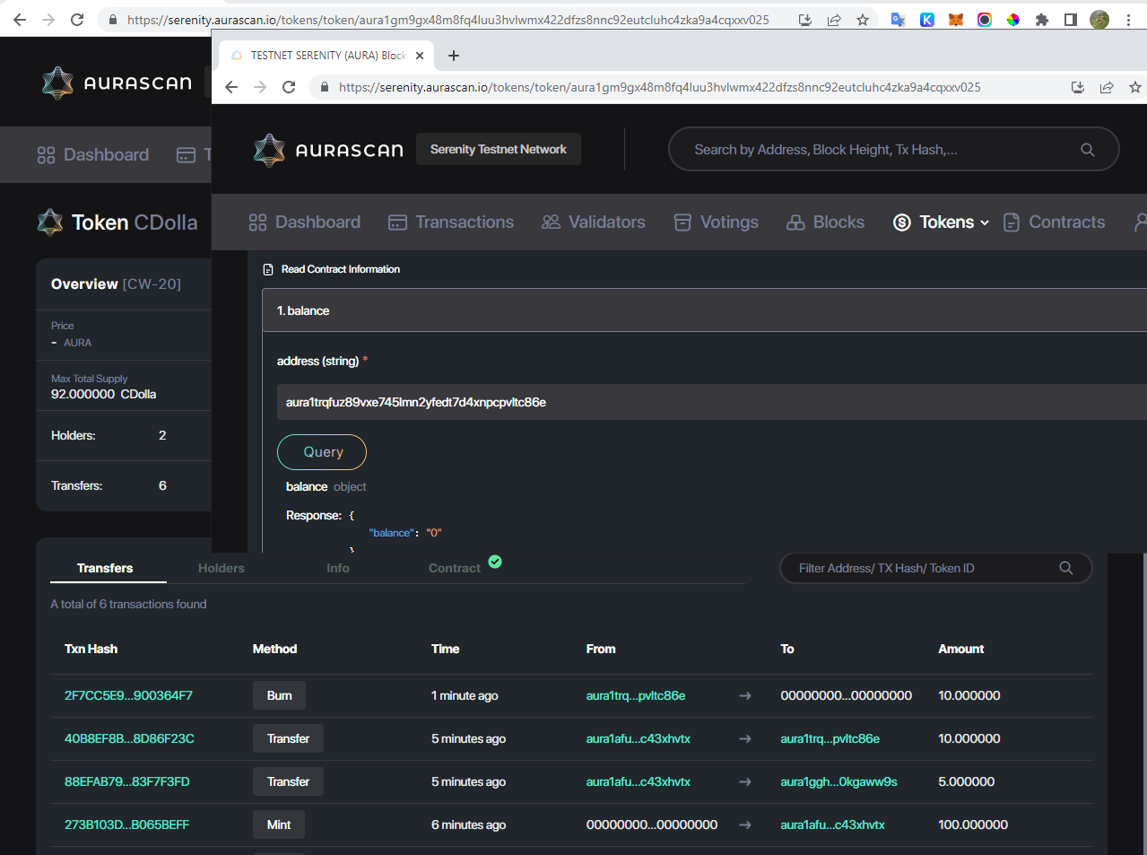Click back arrow in the rear browser window
1147x855 pixels.
click(20, 20)
